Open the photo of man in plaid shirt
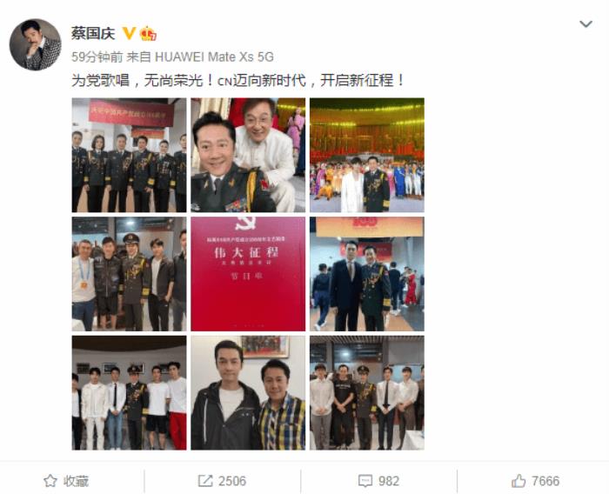This screenshot has height=494, width=609. coord(248,392)
